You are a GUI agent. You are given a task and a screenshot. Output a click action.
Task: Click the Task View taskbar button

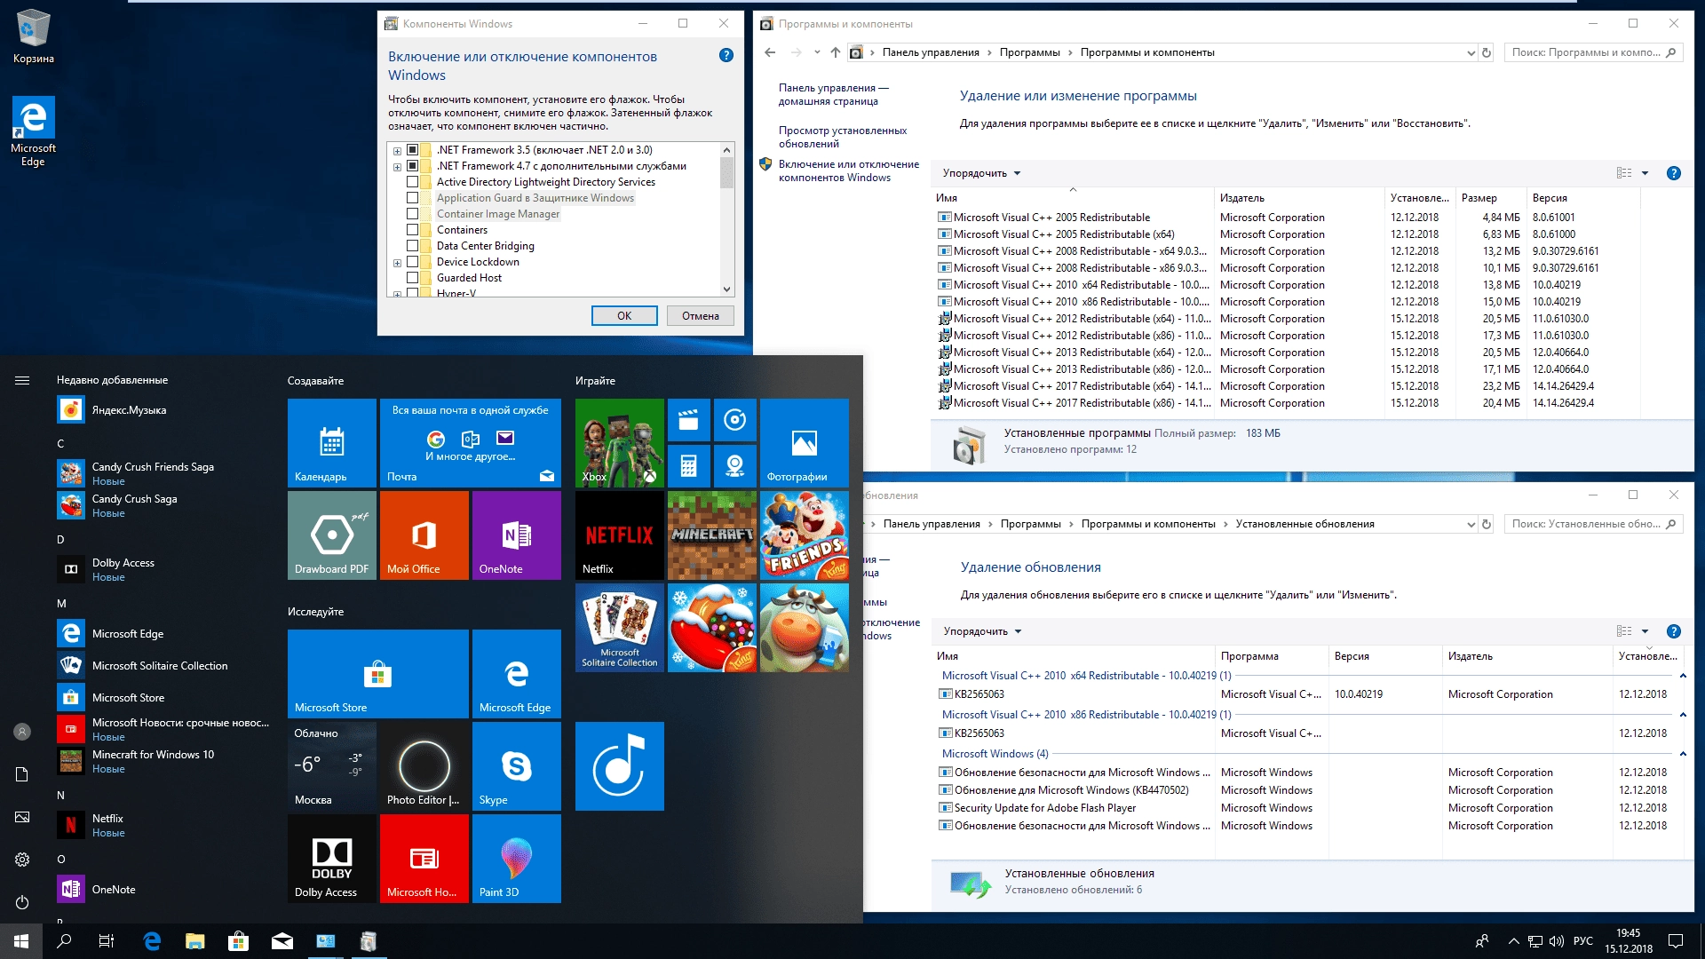coord(107,941)
